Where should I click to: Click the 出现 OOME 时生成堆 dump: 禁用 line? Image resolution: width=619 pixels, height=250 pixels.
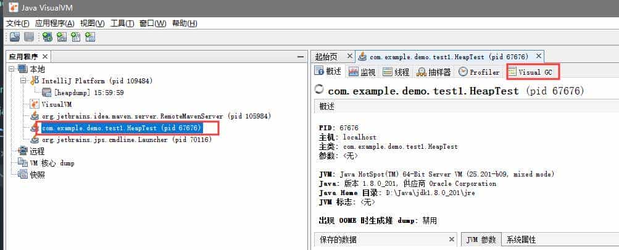pyautogui.click(x=378, y=220)
